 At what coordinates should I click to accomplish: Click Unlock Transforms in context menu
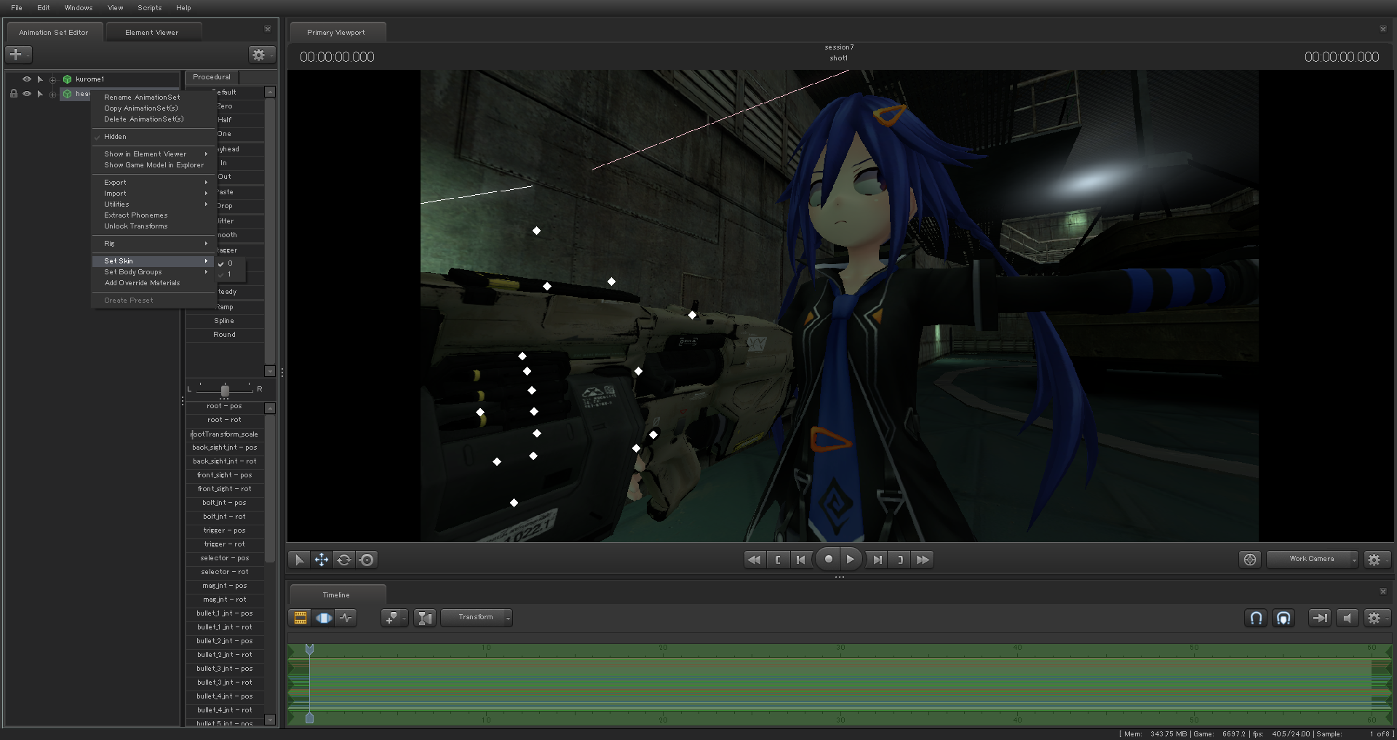[154, 226]
